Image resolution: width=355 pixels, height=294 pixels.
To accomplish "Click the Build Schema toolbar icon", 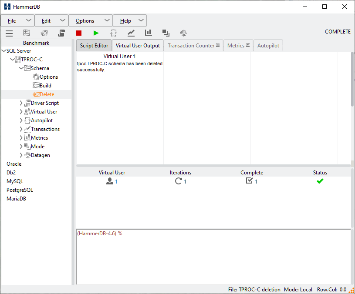I will (27, 33).
